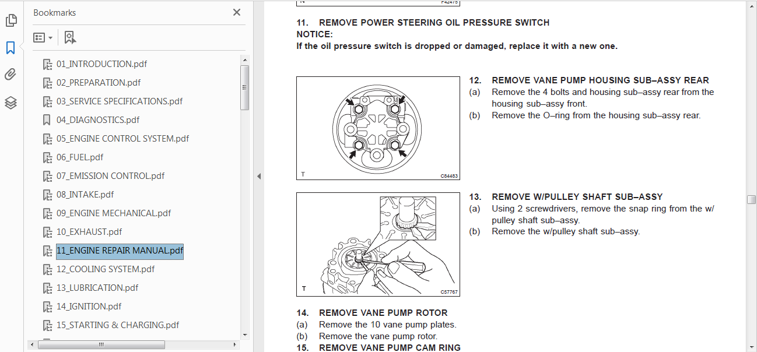Click bookmark icon beside 14_IGNITION.pdf

tap(48, 307)
